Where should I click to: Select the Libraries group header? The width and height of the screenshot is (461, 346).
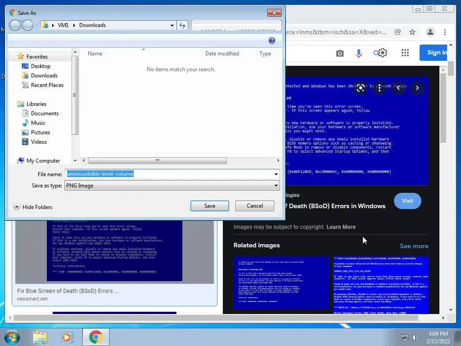click(x=36, y=104)
